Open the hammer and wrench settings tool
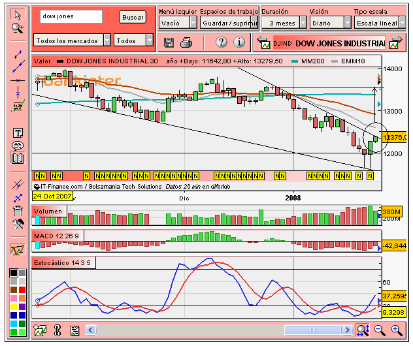Screen dimensions: 413x346 18,224
